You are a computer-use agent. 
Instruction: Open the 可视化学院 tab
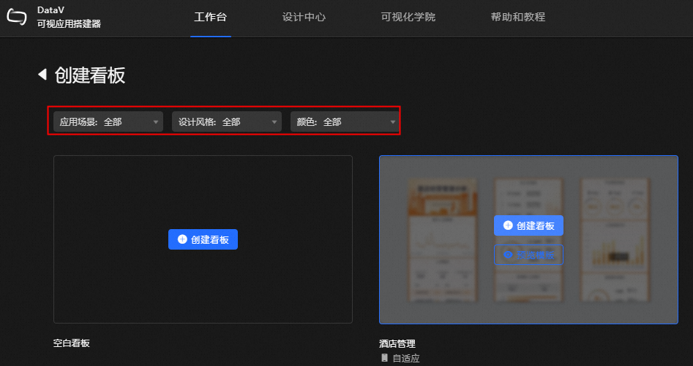[408, 18]
